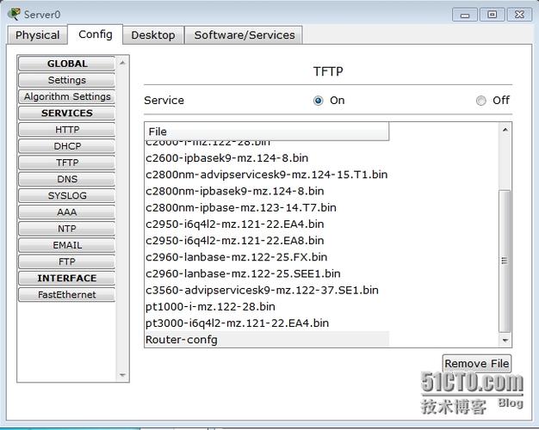
Task: Switch to the Desktop tab
Action: [153, 35]
